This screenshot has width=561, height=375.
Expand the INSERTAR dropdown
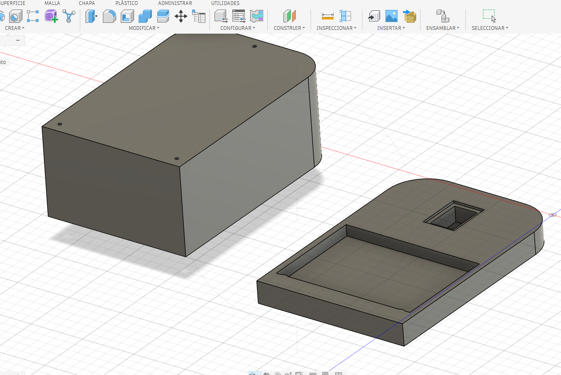point(391,28)
